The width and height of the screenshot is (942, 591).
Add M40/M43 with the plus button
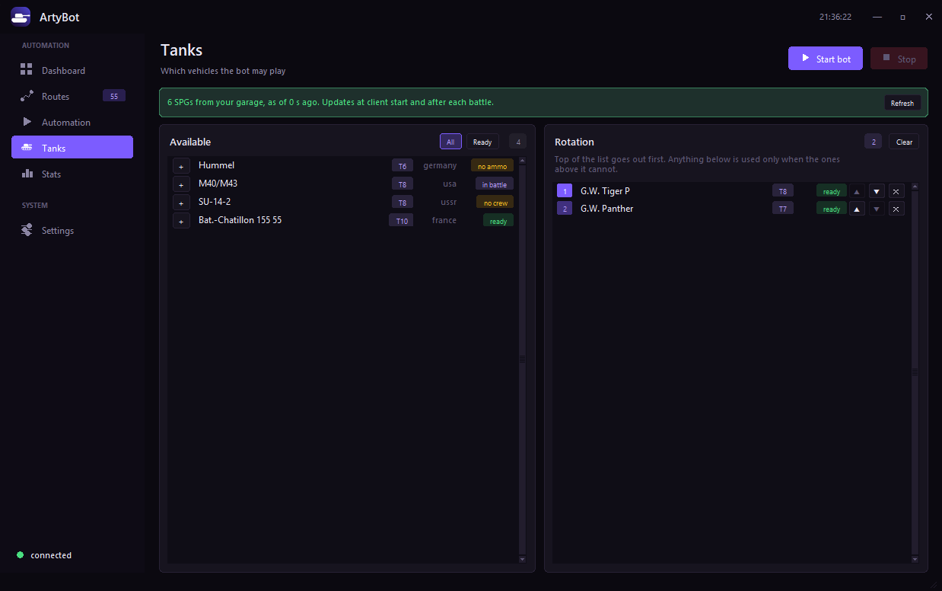tap(181, 184)
